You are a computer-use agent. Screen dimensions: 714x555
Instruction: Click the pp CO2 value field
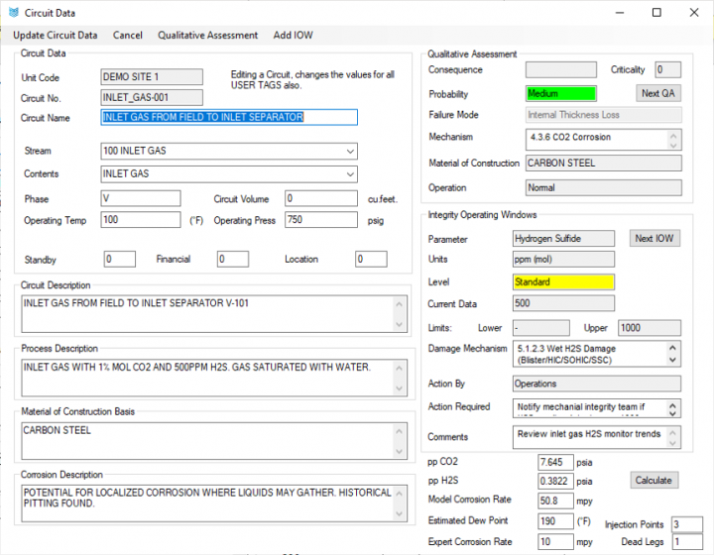pyautogui.click(x=555, y=462)
